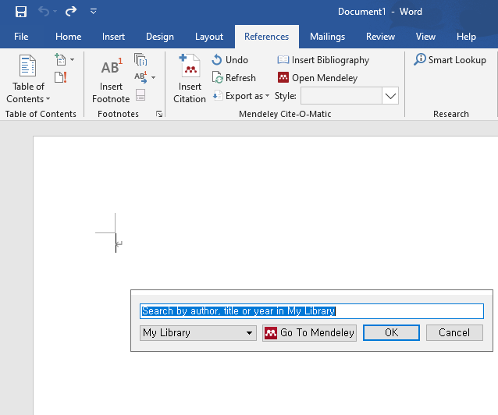Open the Style dropdown arrow
498x415 pixels.
(390, 96)
